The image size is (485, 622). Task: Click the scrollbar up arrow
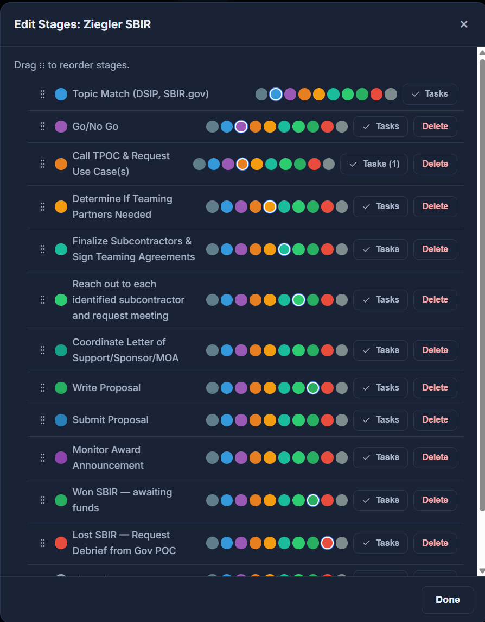[482, 52]
